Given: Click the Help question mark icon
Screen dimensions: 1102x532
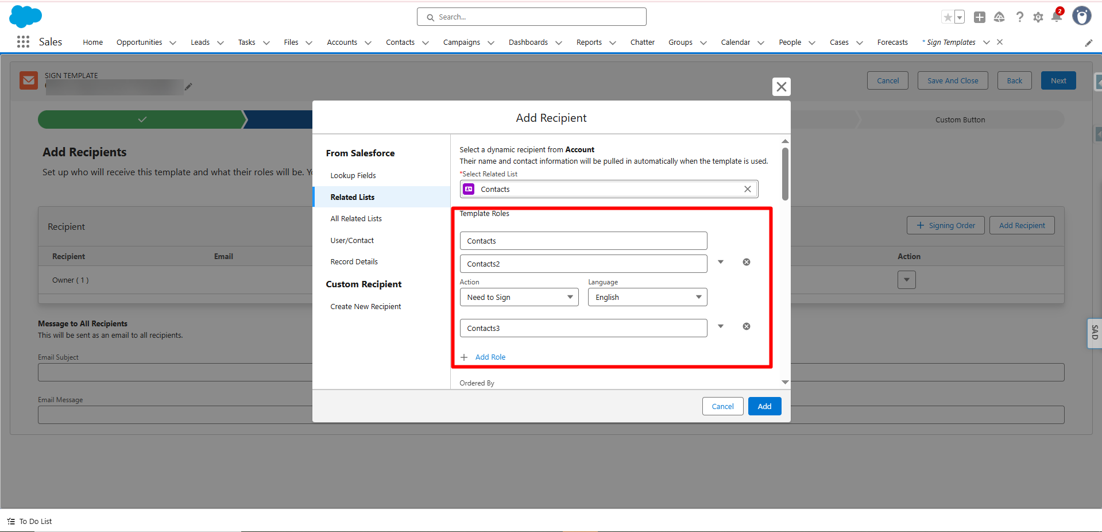Looking at the screenshot, I should [x=1019, y=17].
